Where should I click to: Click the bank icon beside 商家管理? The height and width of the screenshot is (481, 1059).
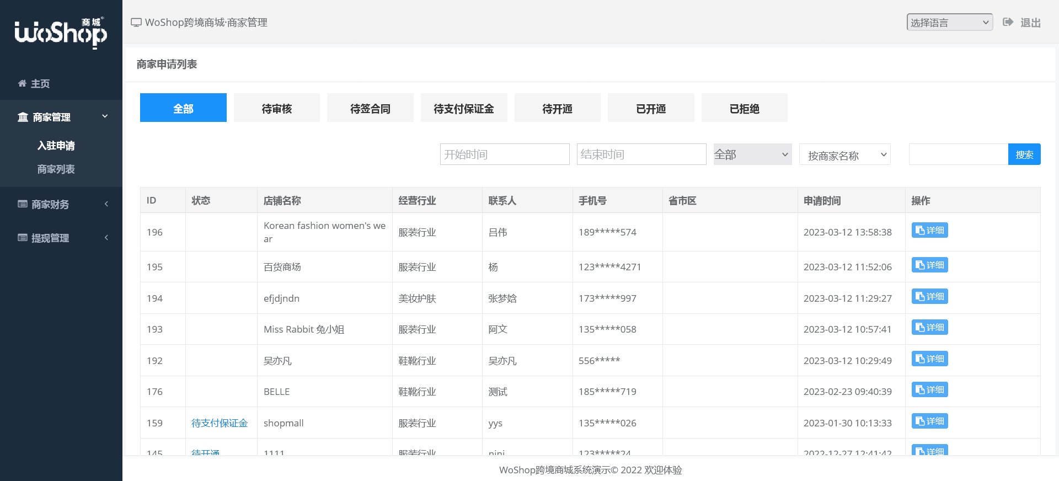coord(23,117)
